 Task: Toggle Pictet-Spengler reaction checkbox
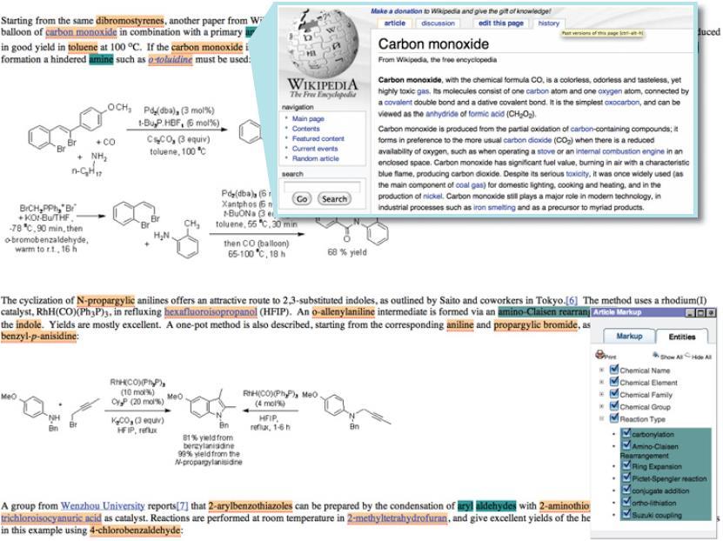(626, 478)
